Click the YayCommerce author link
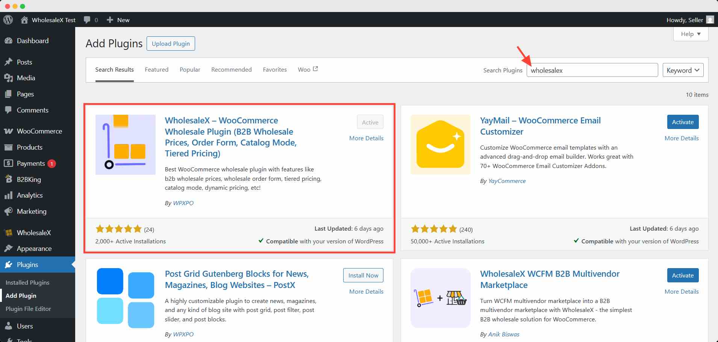This screenshot has height=342, width=718. (507, 181)
